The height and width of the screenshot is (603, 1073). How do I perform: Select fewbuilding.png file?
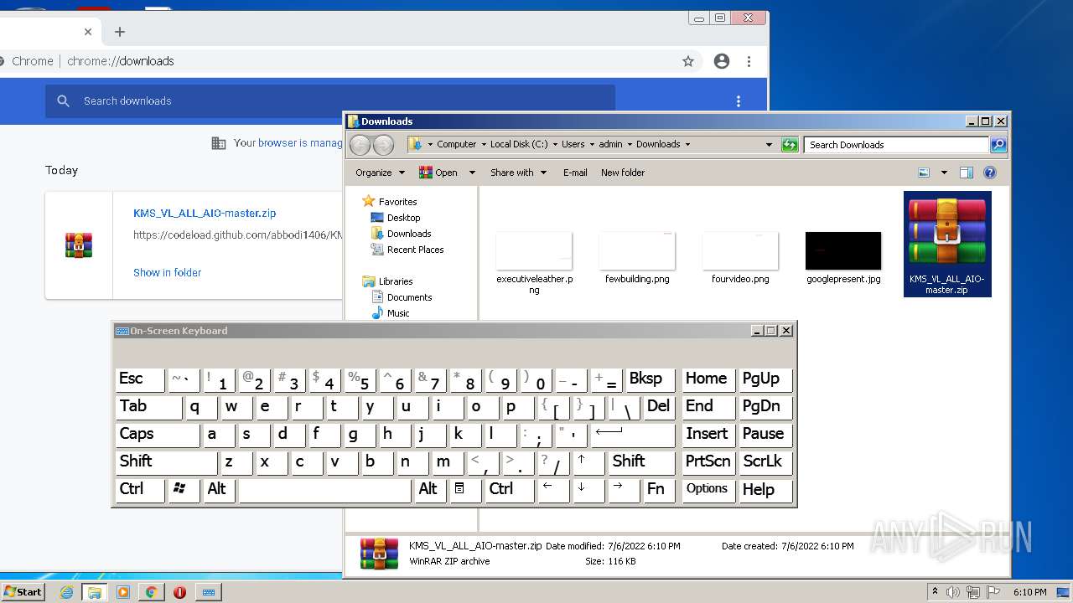click(637, 259)
